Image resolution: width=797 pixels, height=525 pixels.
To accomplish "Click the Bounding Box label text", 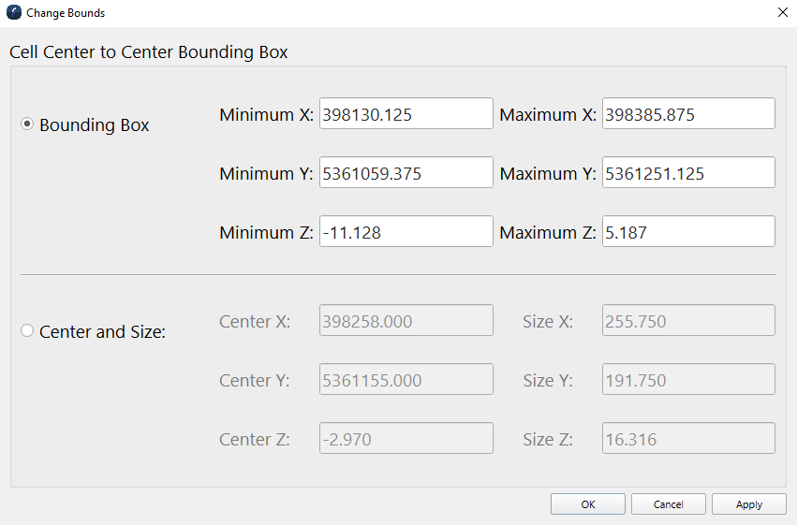I will point(94,124).
